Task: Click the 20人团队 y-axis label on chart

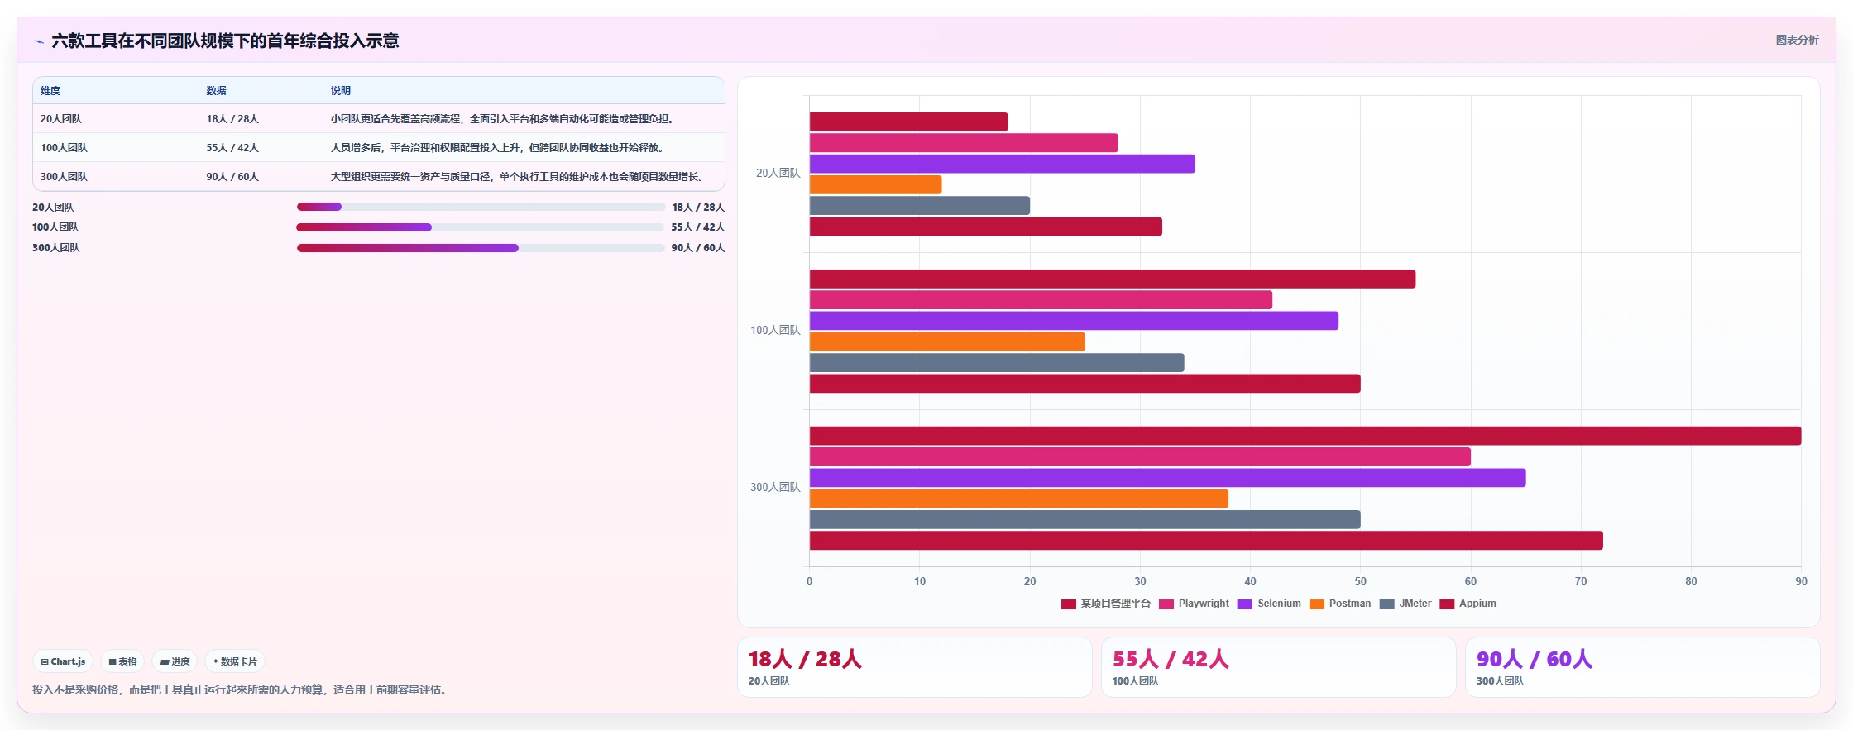Action: point(778,174)
